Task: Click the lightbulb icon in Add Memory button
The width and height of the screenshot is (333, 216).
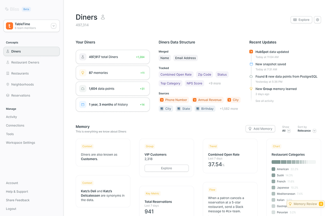Action: pyautogui.click(x=250, y=129)
